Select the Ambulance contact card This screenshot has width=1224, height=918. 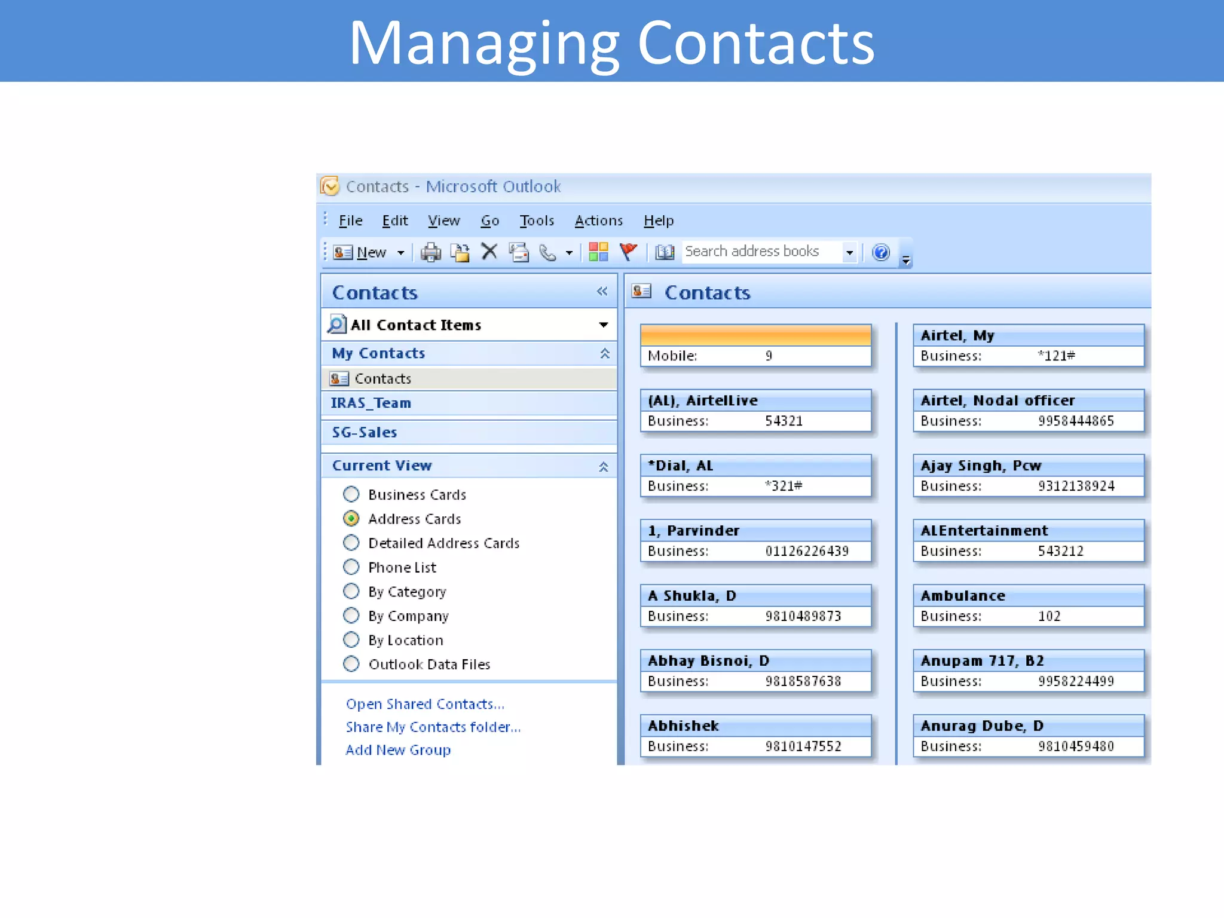click(1029, 606)
